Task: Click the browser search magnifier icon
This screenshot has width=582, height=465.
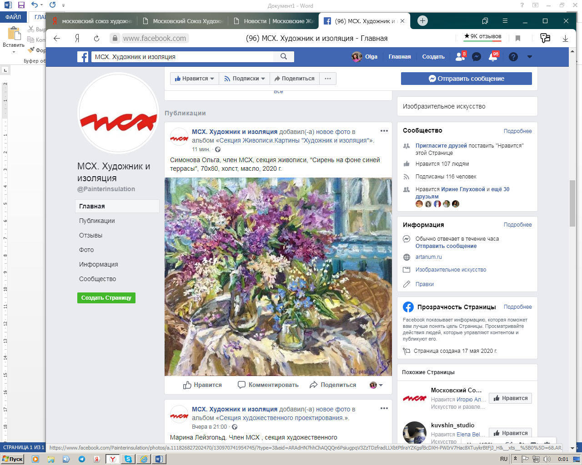Action: click(284, 57)
